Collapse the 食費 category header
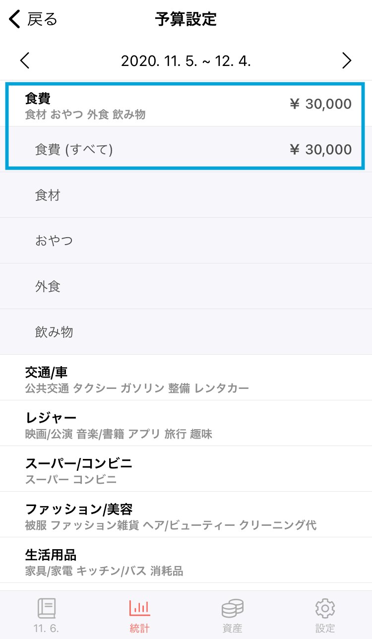Screen dimensions: 372x639 186,104
